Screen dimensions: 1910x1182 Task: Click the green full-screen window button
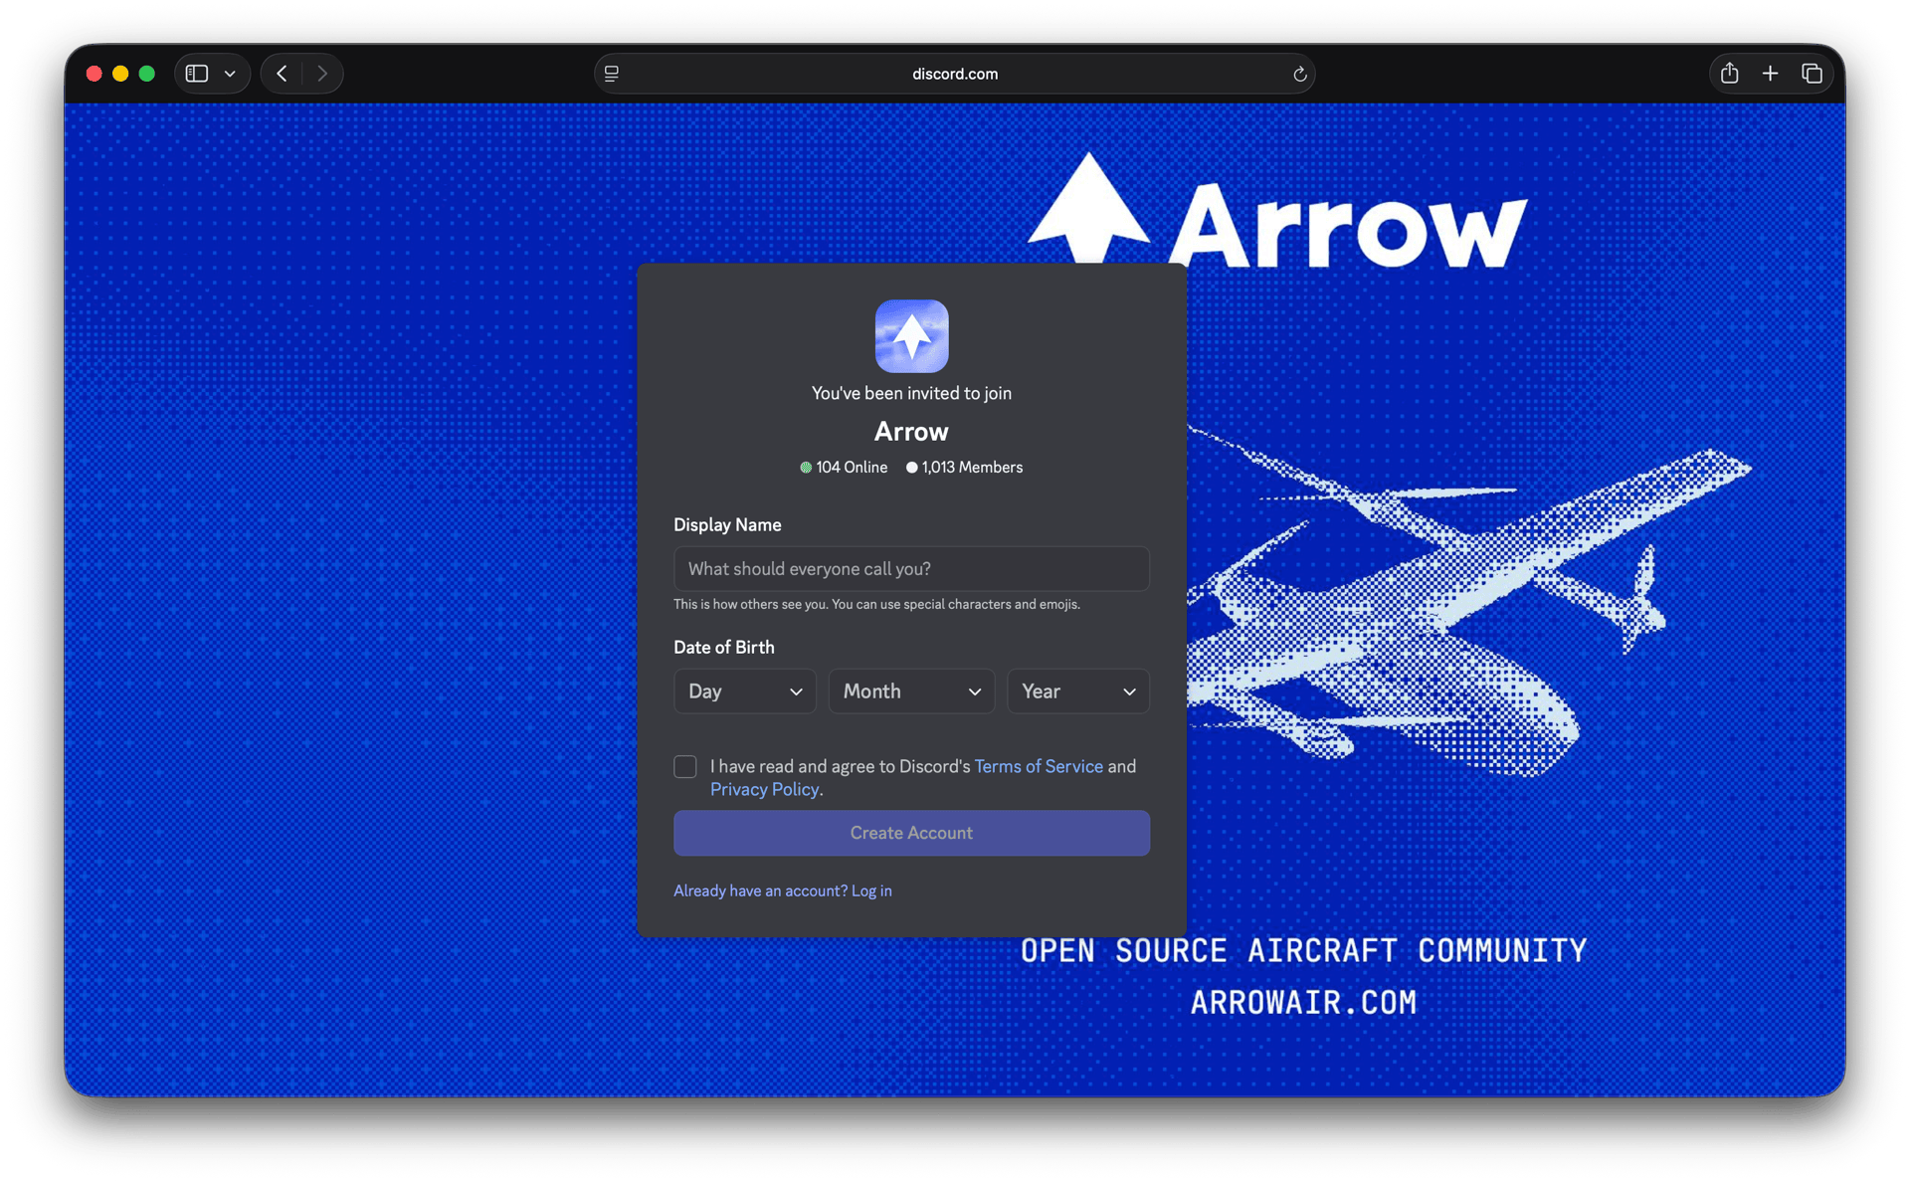click(x=147, y=74)
